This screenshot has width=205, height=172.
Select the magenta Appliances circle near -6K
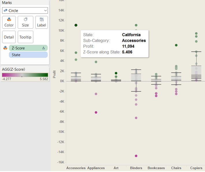click(96, 112)
